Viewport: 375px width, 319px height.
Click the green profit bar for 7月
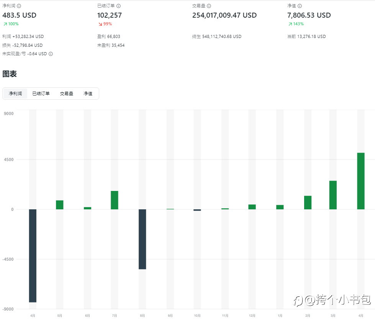(x=115, y=200)
